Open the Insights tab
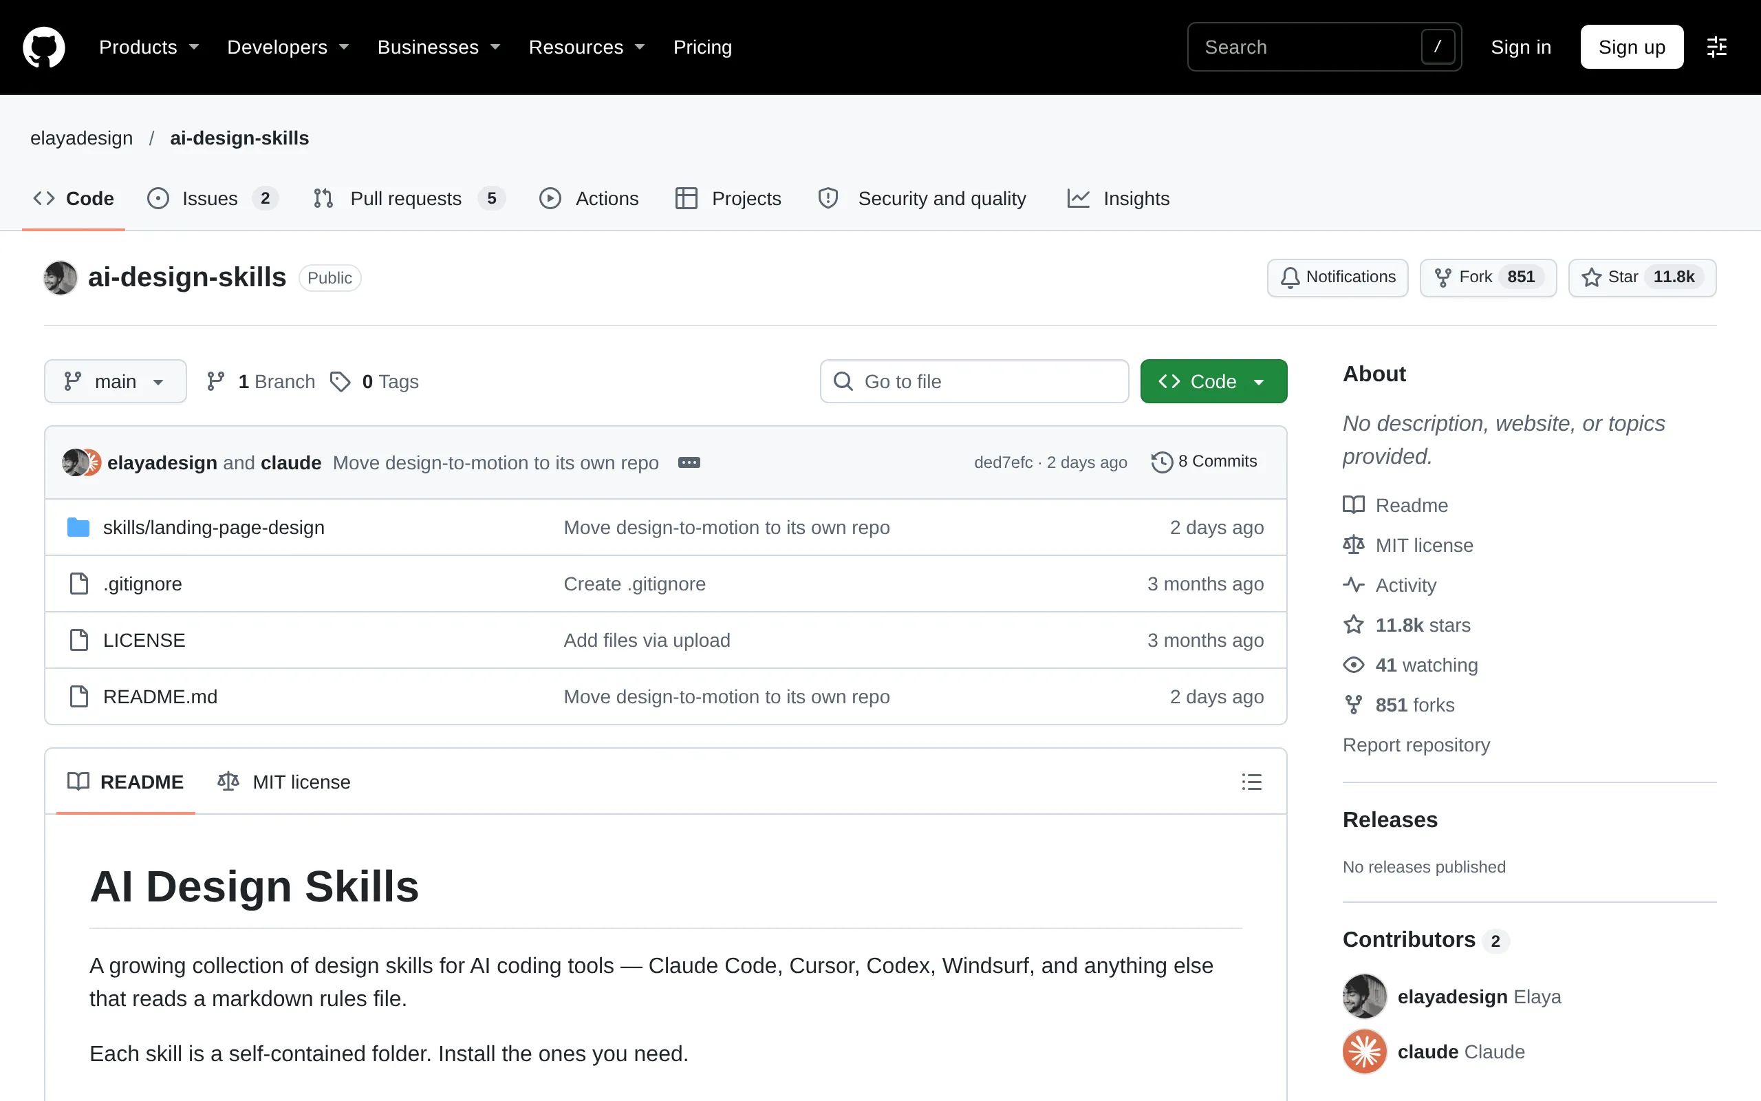The image size is (1761, 1101). (1118, 199)
